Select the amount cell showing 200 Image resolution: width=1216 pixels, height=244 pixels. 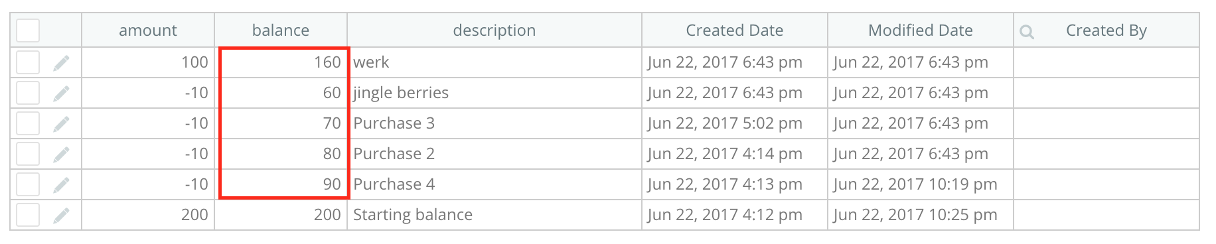pos(148,215)
